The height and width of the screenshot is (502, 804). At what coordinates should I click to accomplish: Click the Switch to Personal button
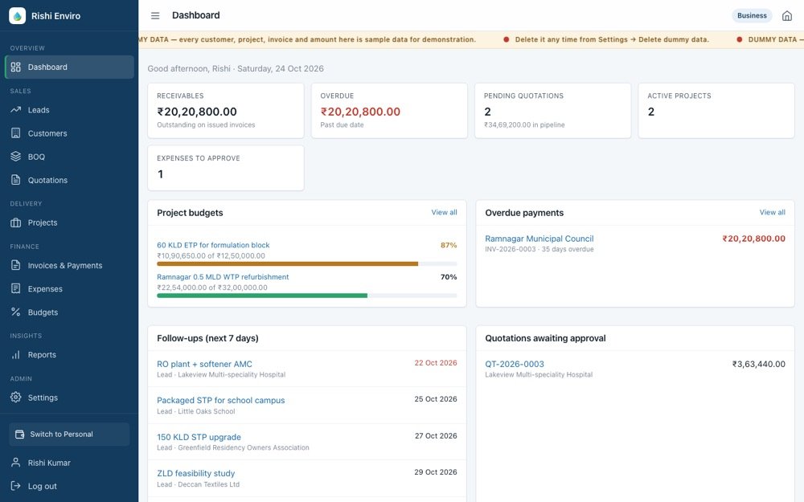(69, 435)
